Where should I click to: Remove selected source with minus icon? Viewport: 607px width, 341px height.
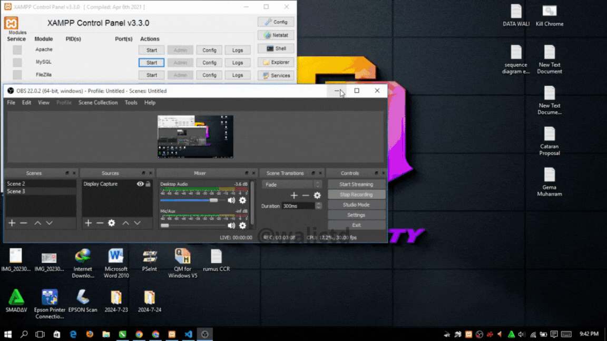pos(100,223)
